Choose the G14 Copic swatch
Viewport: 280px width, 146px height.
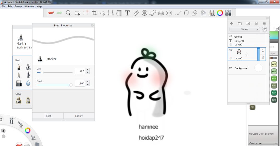(x=274, y=78)
